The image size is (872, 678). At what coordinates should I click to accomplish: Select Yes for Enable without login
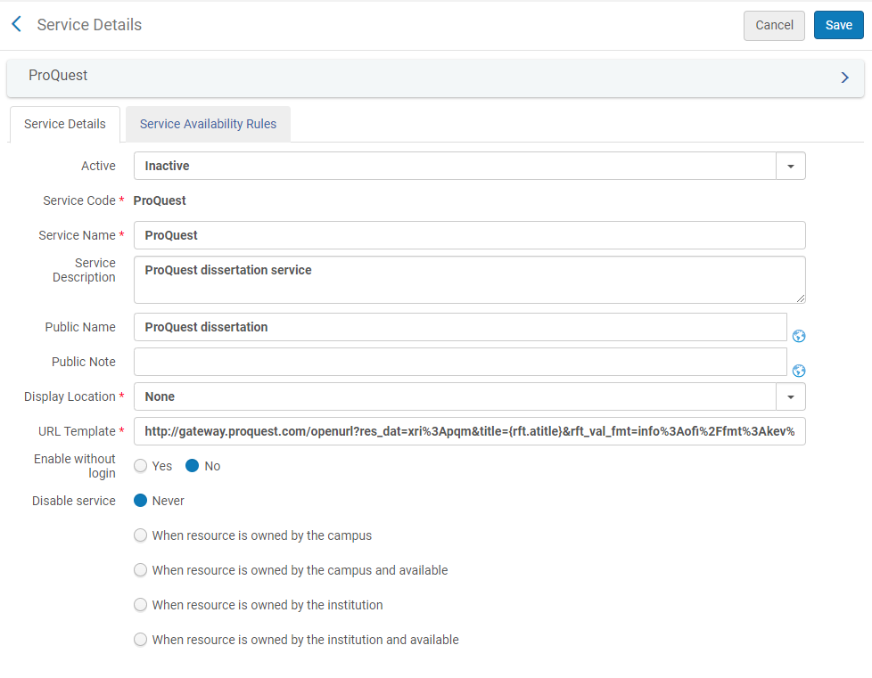(x=141, y=466)
